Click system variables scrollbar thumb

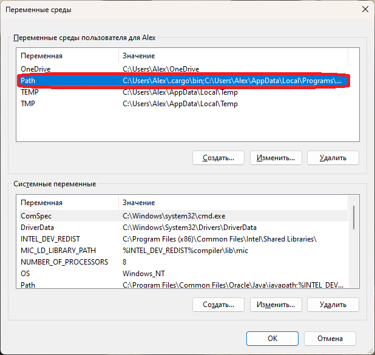click(x=354, y=217)
